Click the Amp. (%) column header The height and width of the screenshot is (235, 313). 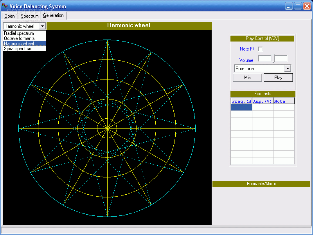[263, 101]
